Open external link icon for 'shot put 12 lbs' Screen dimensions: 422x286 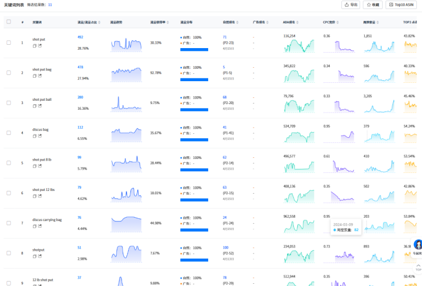click(40, 196)
